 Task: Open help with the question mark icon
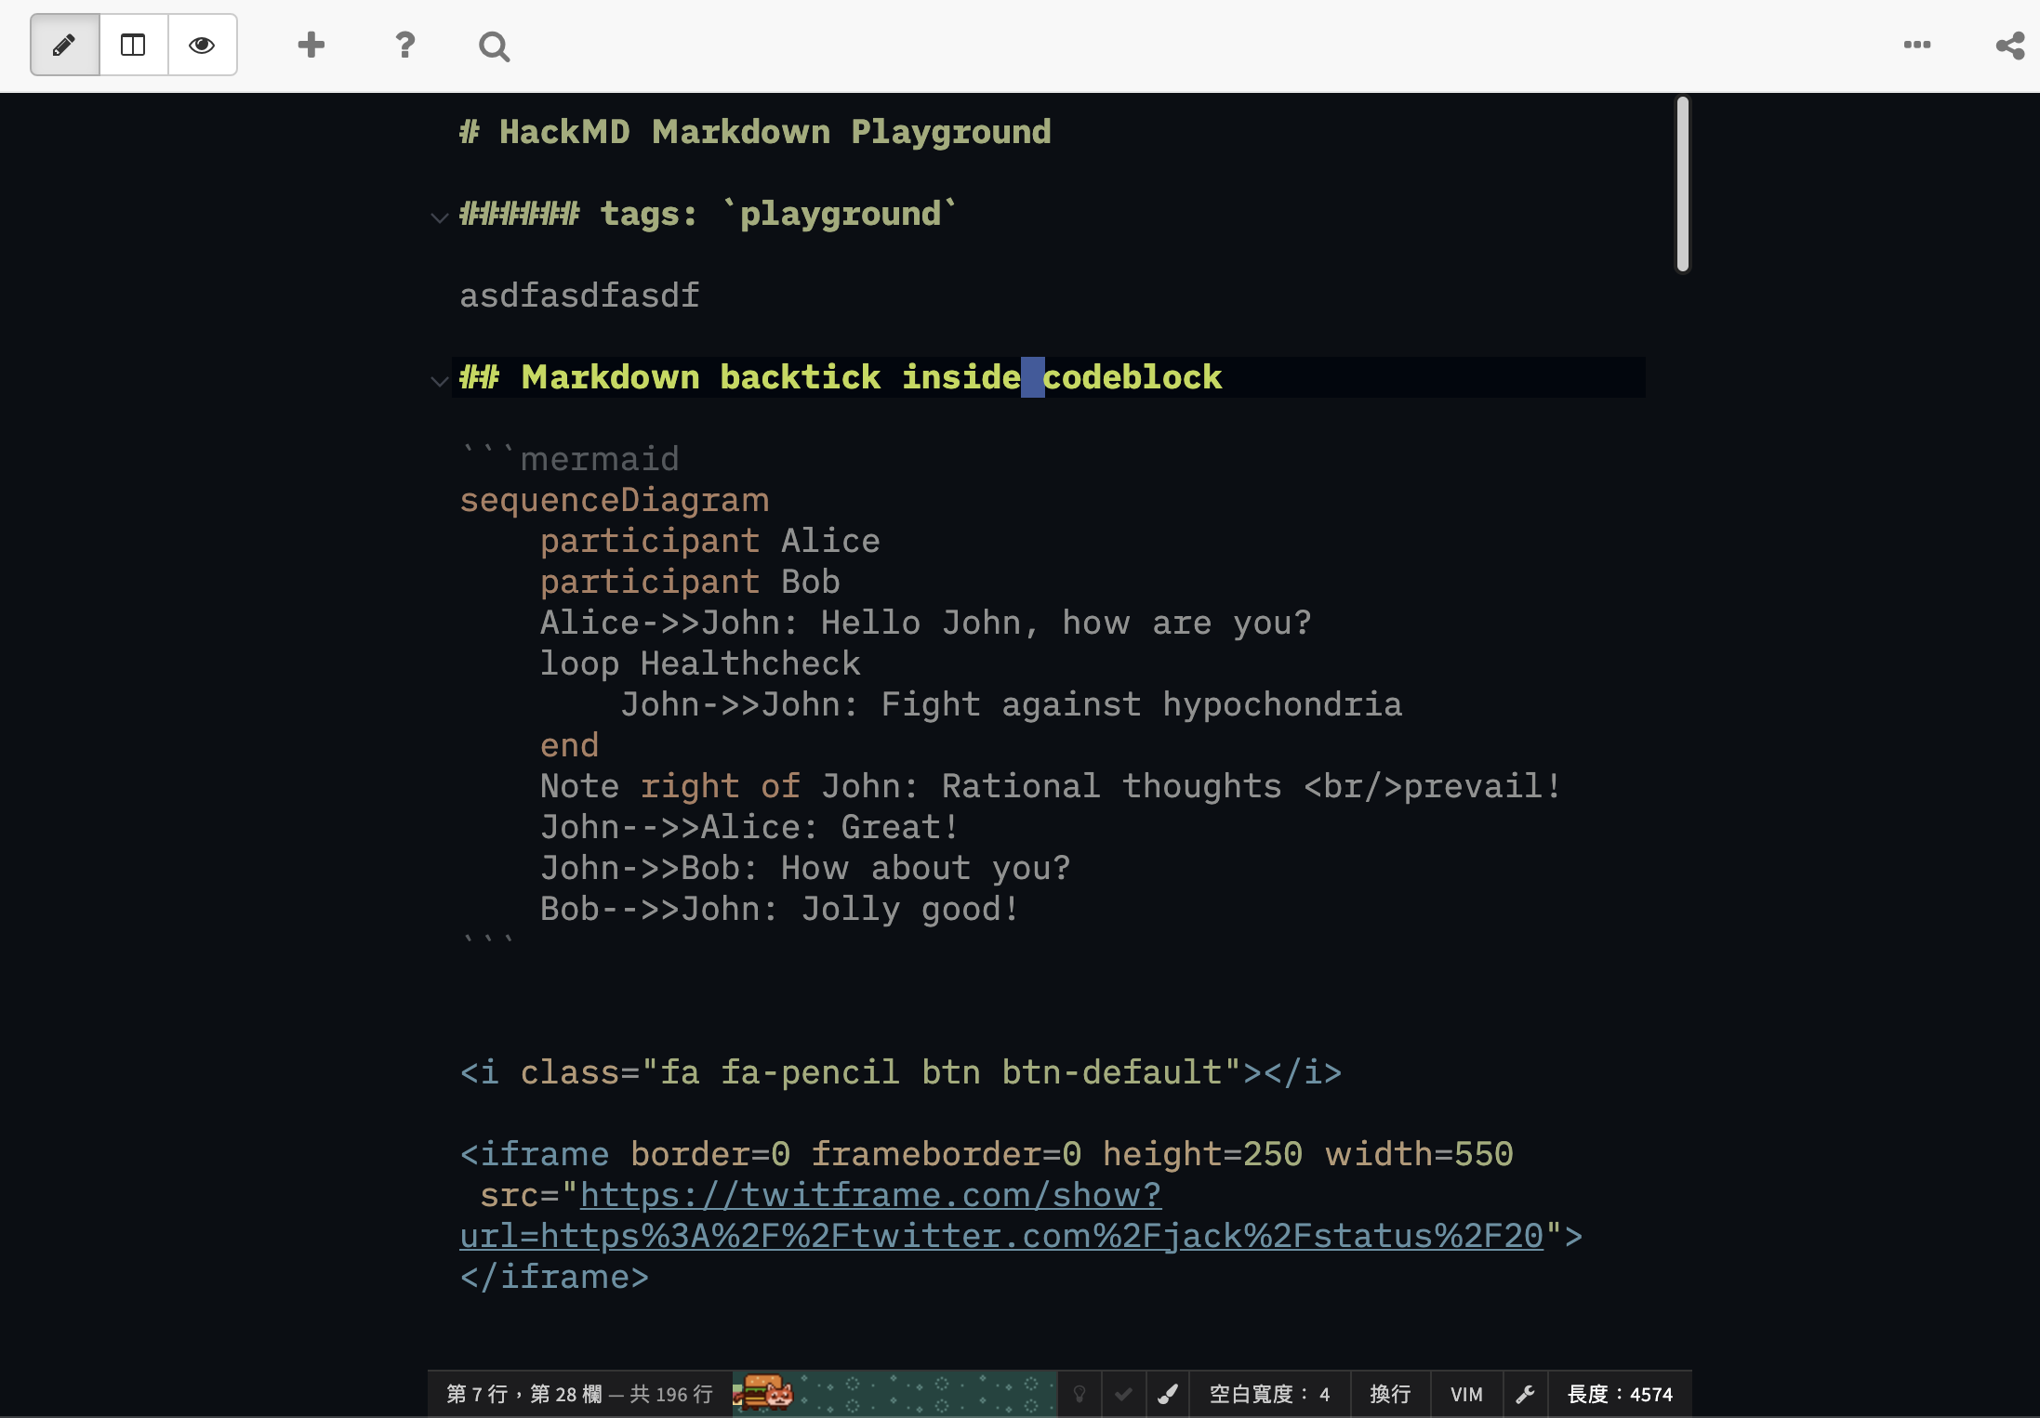click(404, 45)
